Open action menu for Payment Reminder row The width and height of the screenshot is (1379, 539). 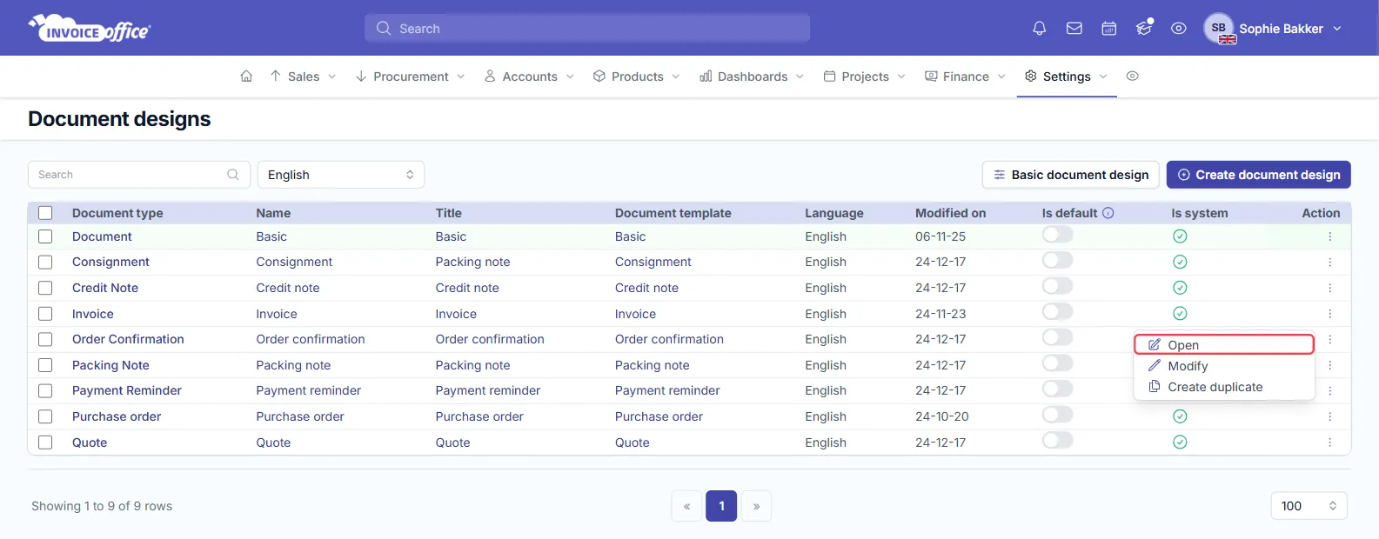[x=1329, y=390]
